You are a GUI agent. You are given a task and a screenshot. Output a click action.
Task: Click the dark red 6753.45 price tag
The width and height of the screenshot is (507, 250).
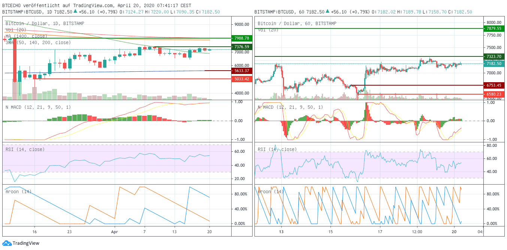(x=494, y=85)
